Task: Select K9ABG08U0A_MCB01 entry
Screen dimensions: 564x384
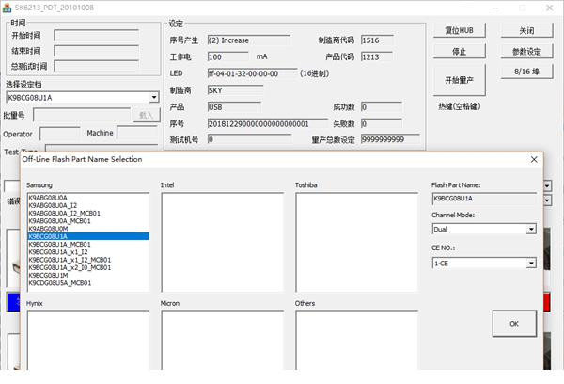Action: click(88, 221)
